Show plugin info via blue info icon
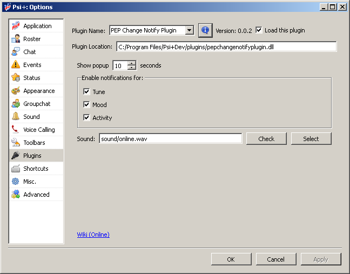The width and height of the screenshot is (350, 274). (x=205, y=30)
